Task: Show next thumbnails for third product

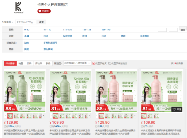Action: pos(135,116)
